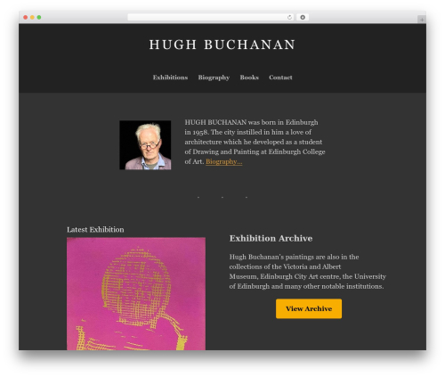Click the yellow minimize window button
Image resolution: width=445 pixels, height=377 pixels.
point(32,17)
